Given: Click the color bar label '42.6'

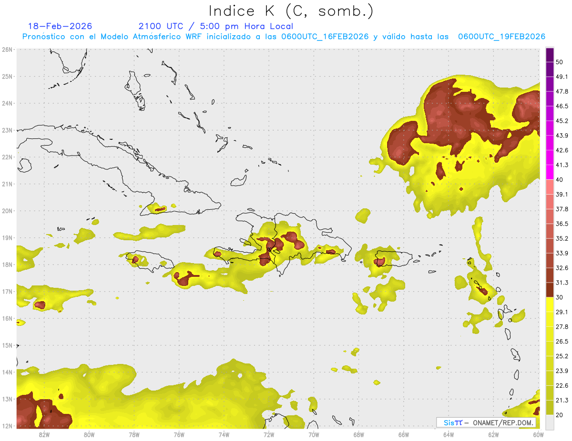Looking at the screenshot, I should click(x=562, y=150).
